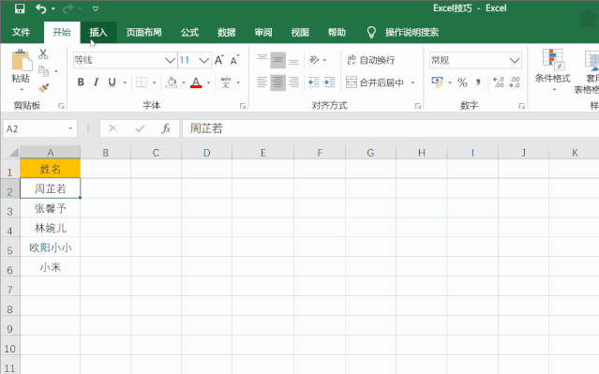Toggle Bold formatting
This screenshot has height=374, width=599.
pyautogui.click(x=81, y=82)
